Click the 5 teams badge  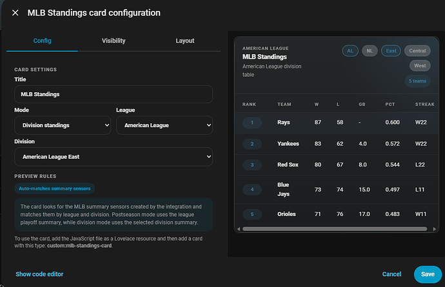417,81
